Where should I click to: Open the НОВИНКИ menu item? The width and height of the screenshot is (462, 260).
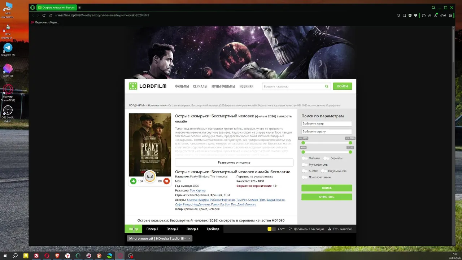pos(246,86)
